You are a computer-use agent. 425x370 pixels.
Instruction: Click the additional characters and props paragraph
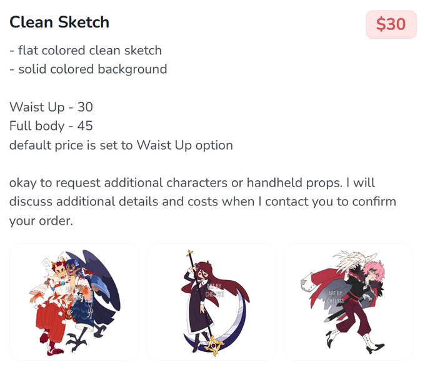pos(202,202)
